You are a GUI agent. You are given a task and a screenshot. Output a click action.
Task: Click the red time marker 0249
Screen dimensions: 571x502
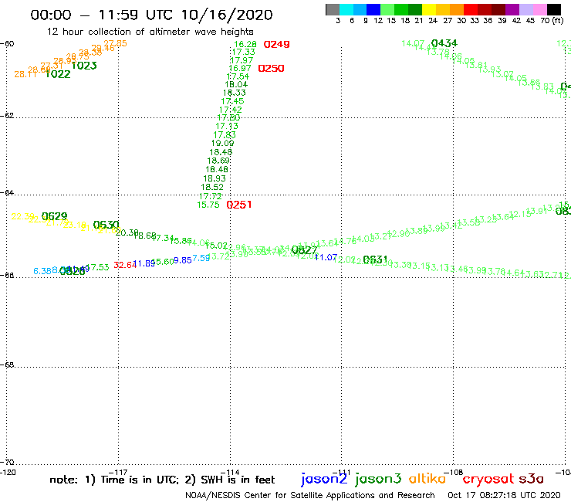276,45
